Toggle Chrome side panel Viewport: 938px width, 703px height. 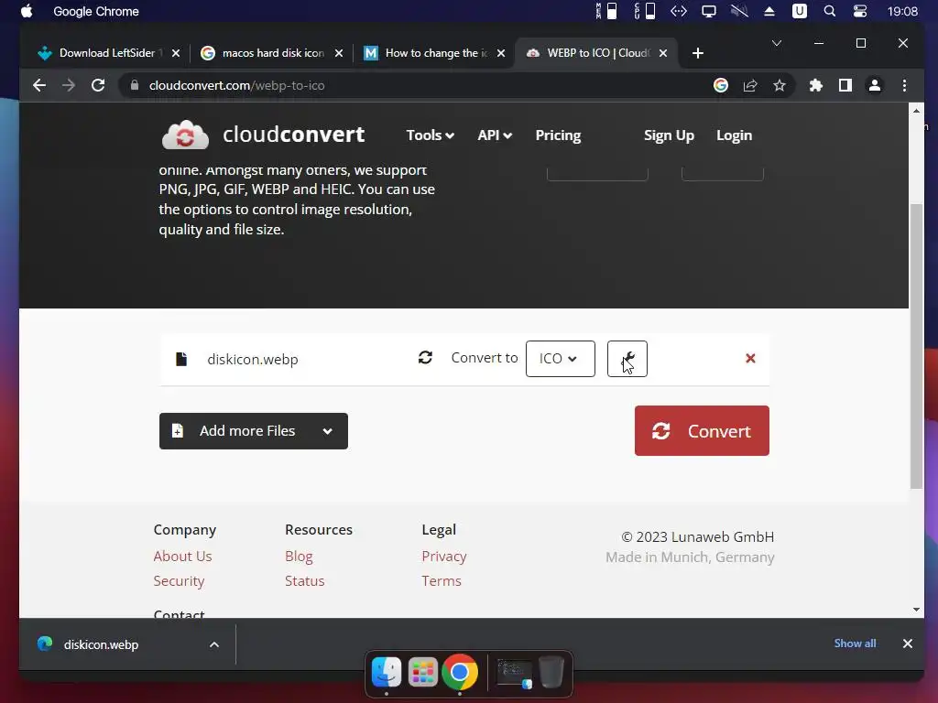[845, 85]
